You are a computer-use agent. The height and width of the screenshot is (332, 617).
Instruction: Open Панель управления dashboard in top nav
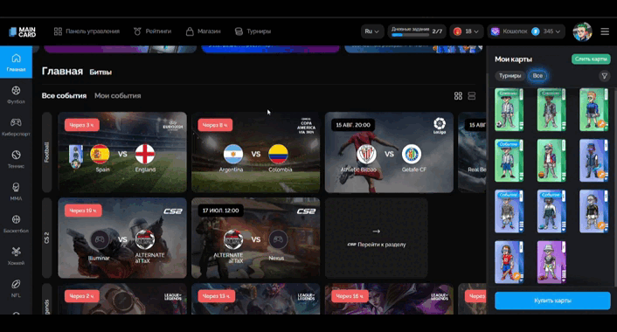(87, 31)
